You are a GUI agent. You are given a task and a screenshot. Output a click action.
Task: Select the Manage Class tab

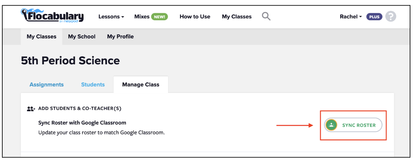(x=141, y=84)
